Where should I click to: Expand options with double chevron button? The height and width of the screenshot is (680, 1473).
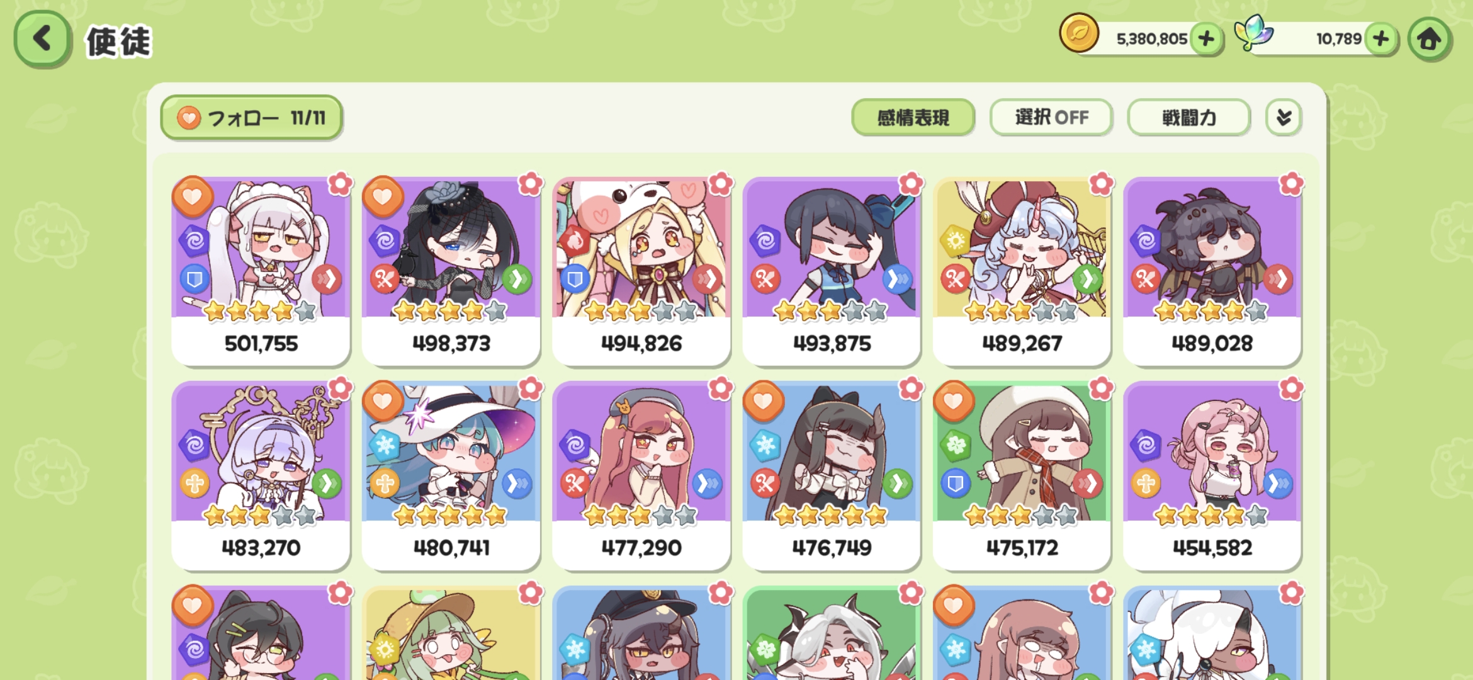(x=1284, y=118)
